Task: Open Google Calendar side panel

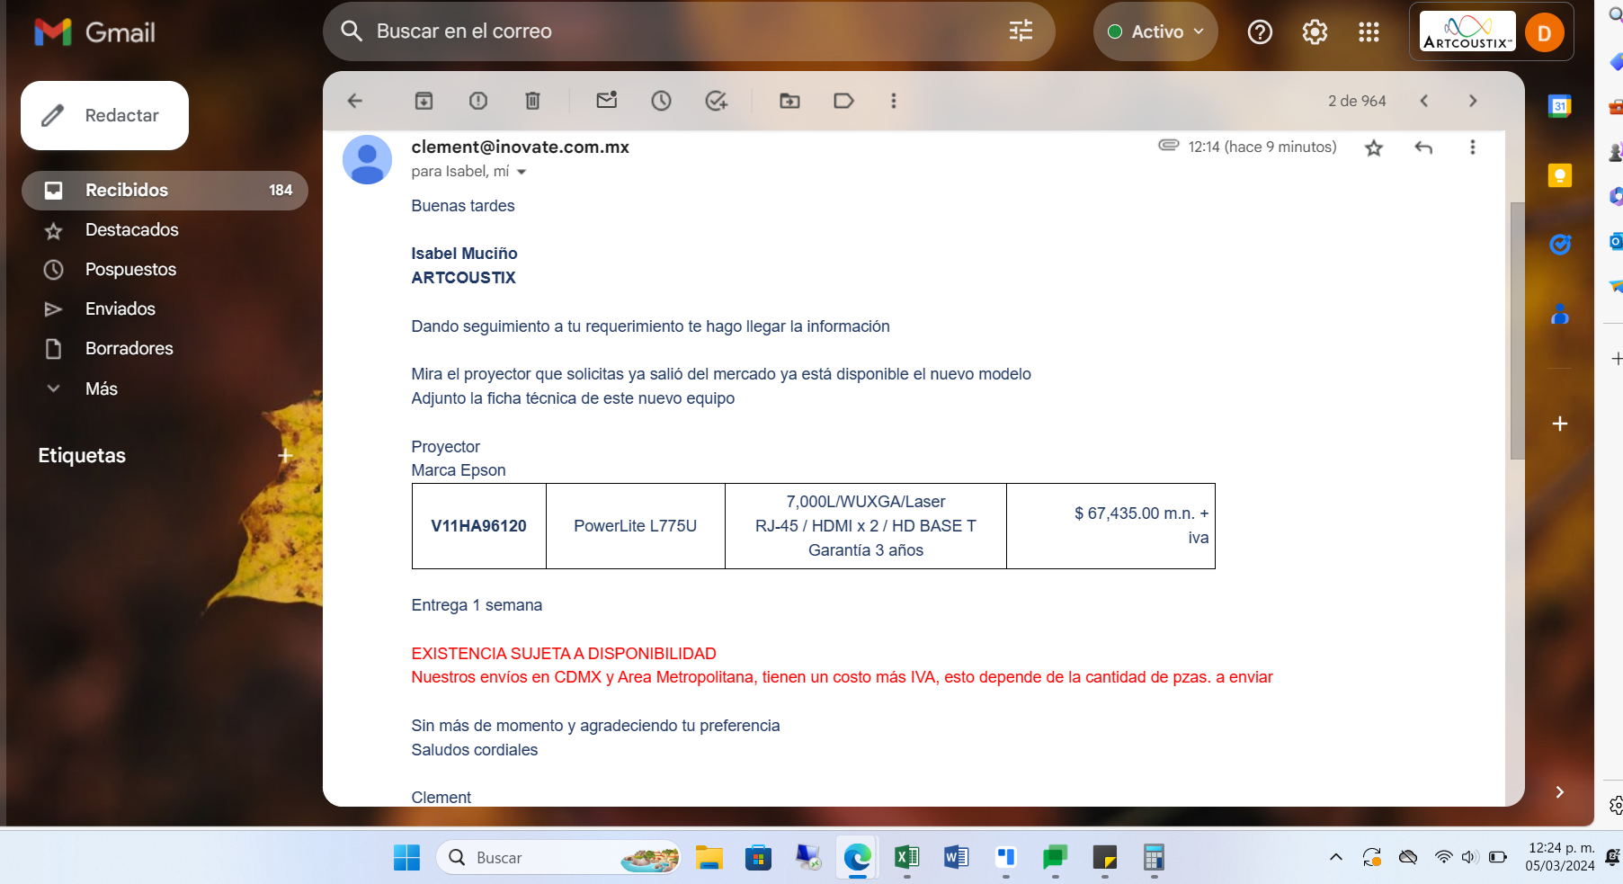Action: pyautogui.click(x=1560, y=106)
